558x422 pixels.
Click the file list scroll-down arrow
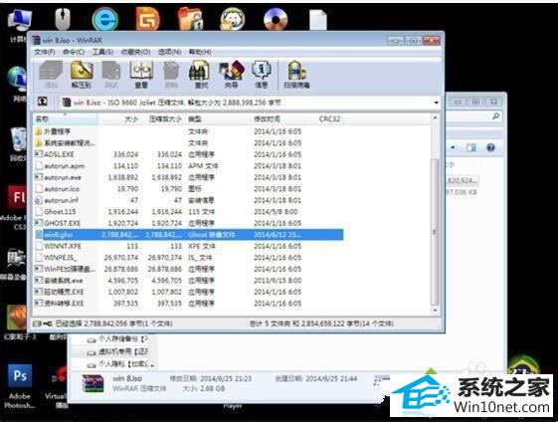coord(435,311)
